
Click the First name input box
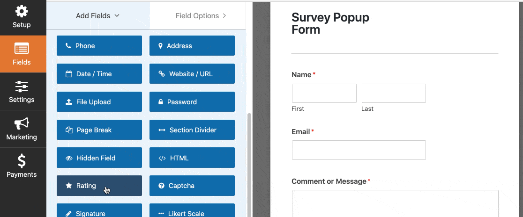324,93
